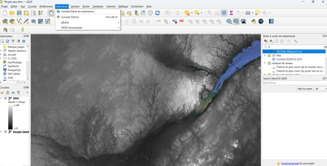
Task: Select the Pan map hand tool
Action: click(x=51, y=13)
